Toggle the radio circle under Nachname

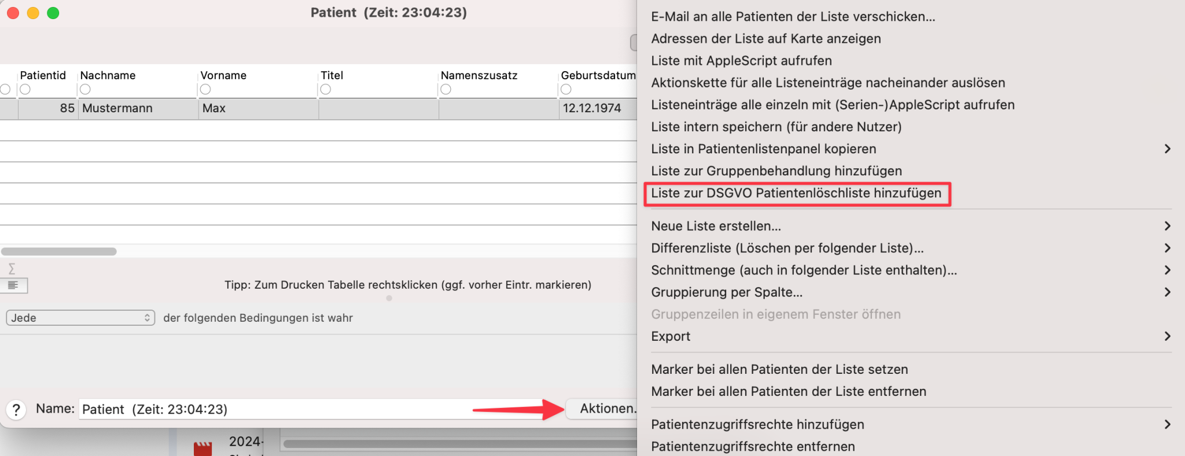(85, 89)
